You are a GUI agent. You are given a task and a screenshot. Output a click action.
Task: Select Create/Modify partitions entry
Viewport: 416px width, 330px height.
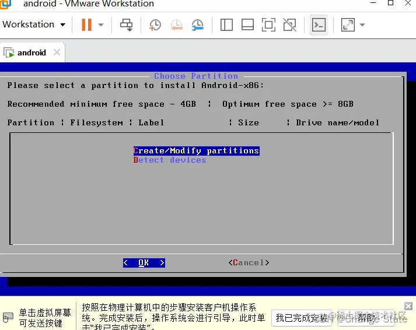point(196,150)
